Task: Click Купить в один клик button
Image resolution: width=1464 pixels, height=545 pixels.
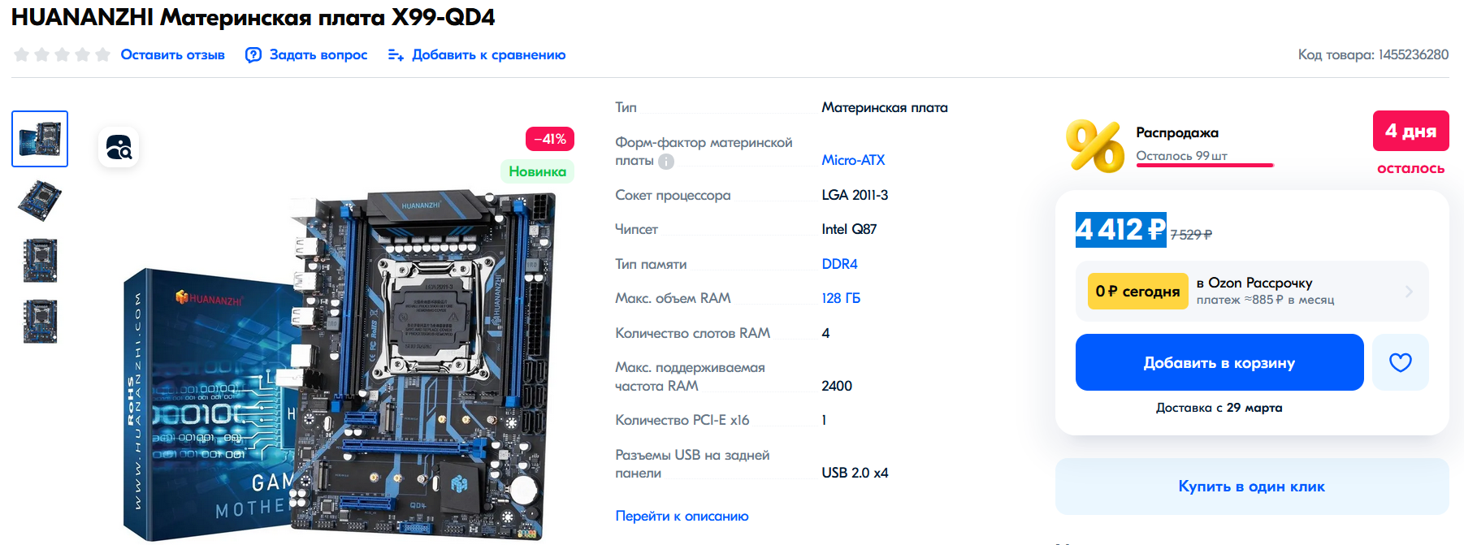Action: click(1252, 487)
